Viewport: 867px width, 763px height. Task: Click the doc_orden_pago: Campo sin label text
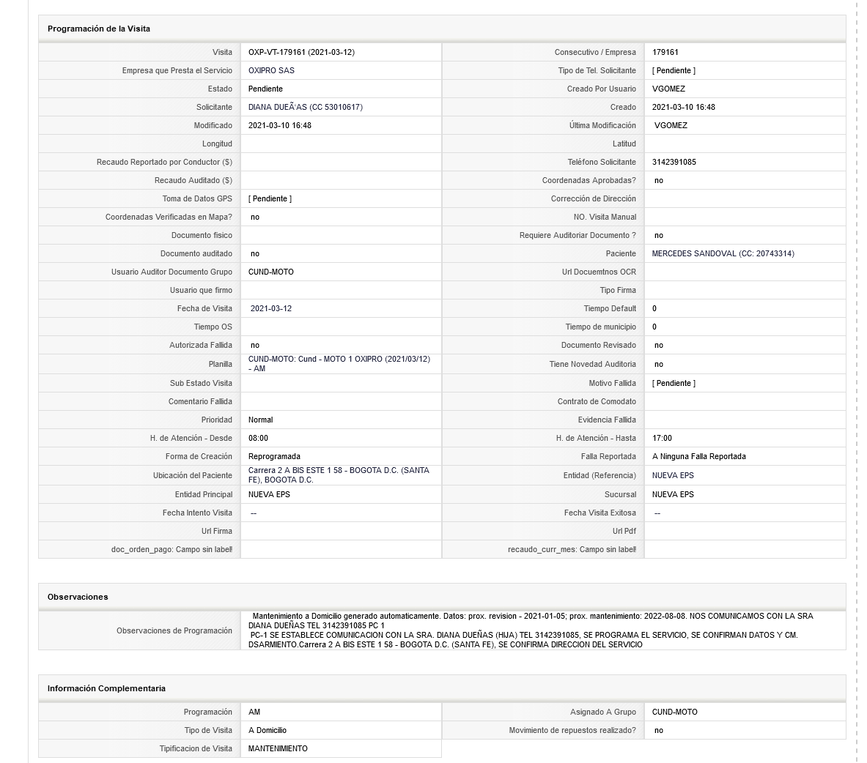click(171, 549)
